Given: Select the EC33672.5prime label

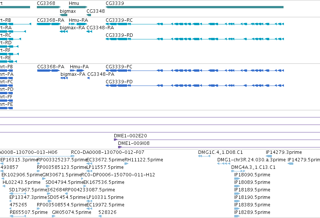Looking at the screenshot, I should coord(106,160).
